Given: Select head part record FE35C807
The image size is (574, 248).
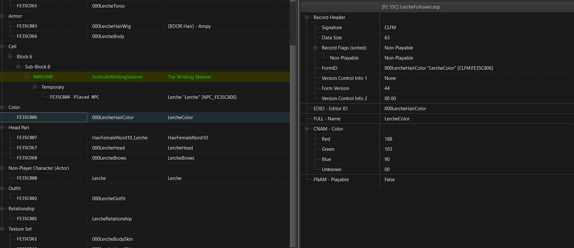Looking at the screenshot, I should pyautogui.click(x=27, y=138).
